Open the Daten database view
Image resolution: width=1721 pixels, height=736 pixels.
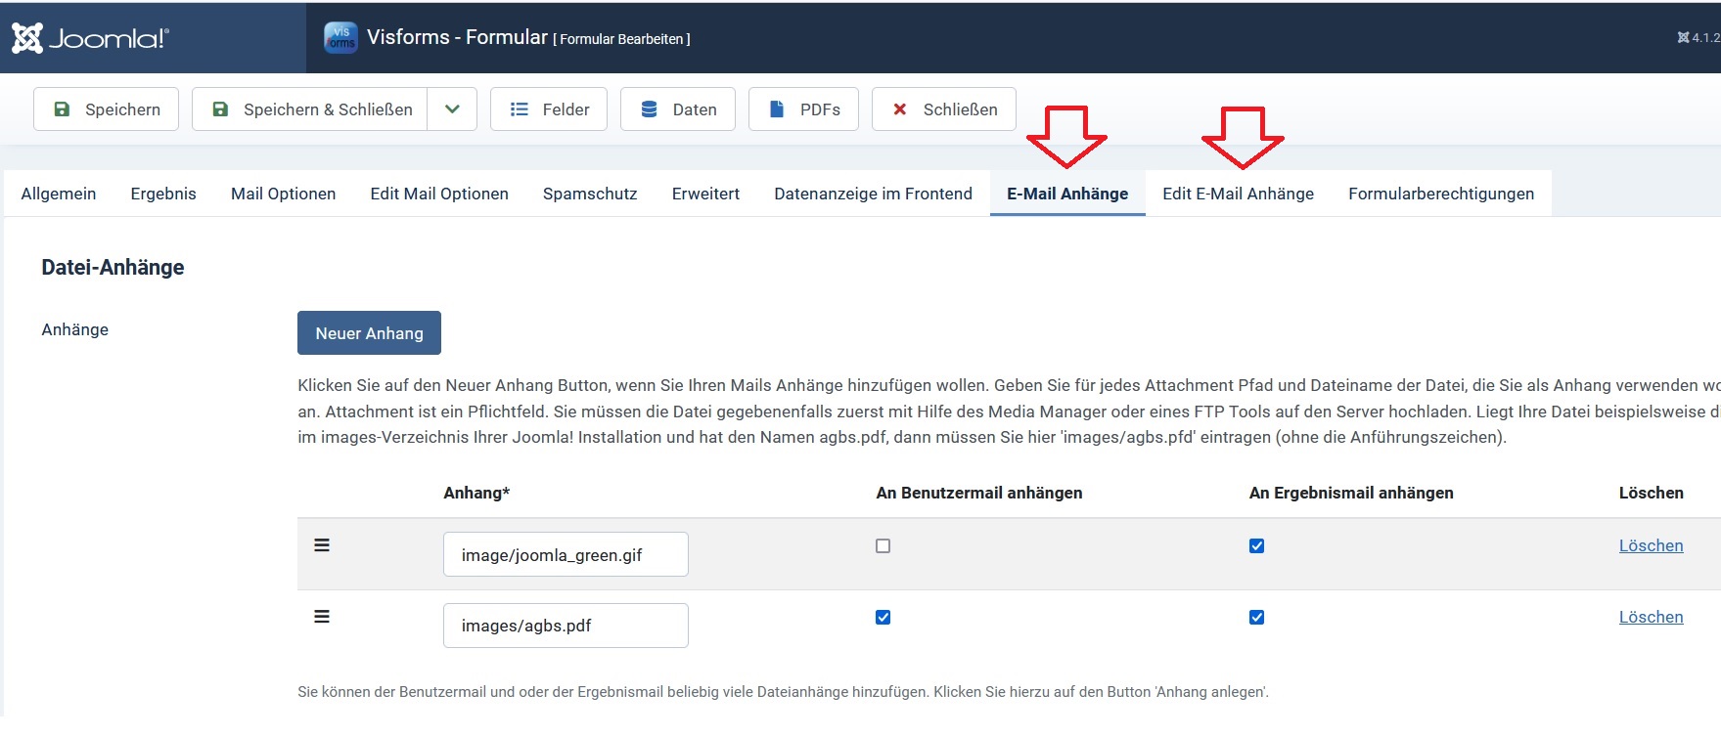(x=678, y=109)
